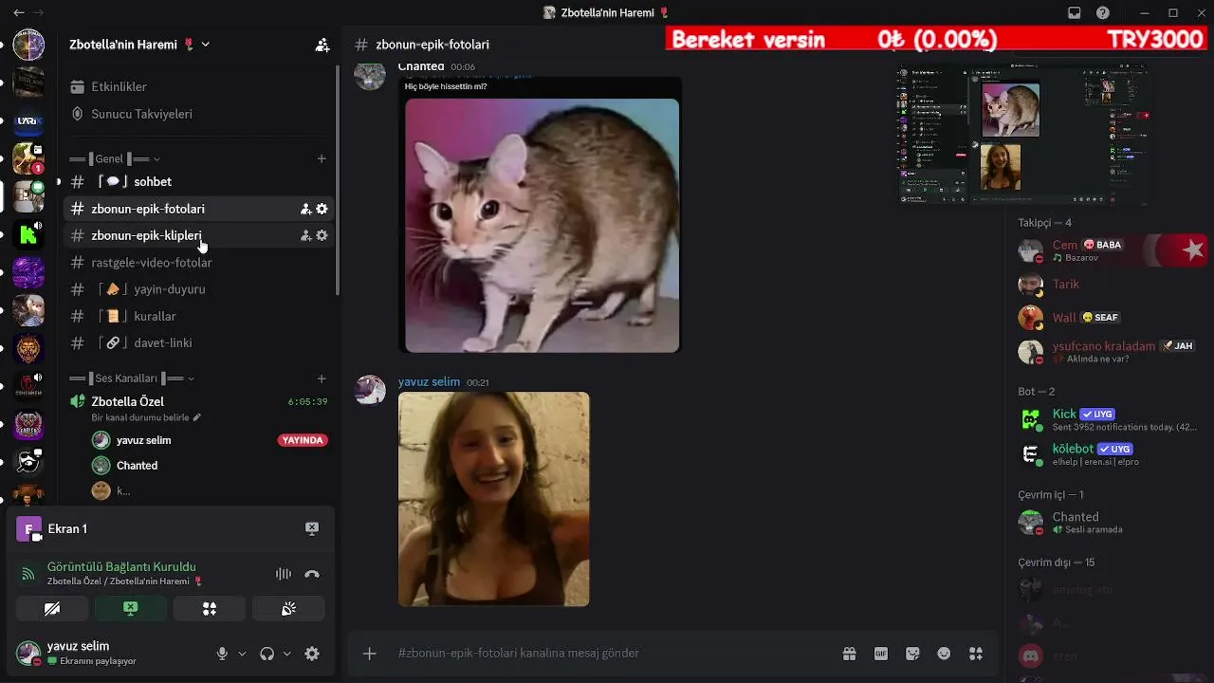
Task: Open settings gear for zbonun-epik-klipleri channel
Action: (322, 235)
